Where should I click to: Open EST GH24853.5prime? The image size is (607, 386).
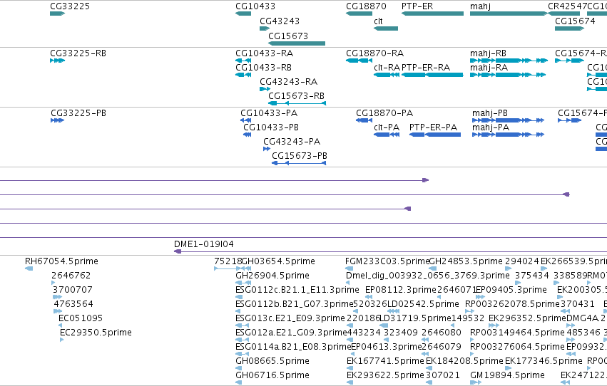coord(466,261)
